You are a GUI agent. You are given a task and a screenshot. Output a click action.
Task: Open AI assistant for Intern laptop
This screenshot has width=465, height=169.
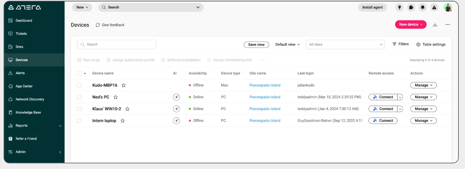point(176,121)
